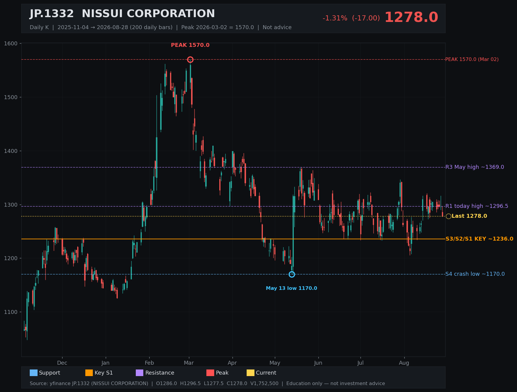Select the large red 1278.0 header price
517x392 pixels.
[411, 17]
